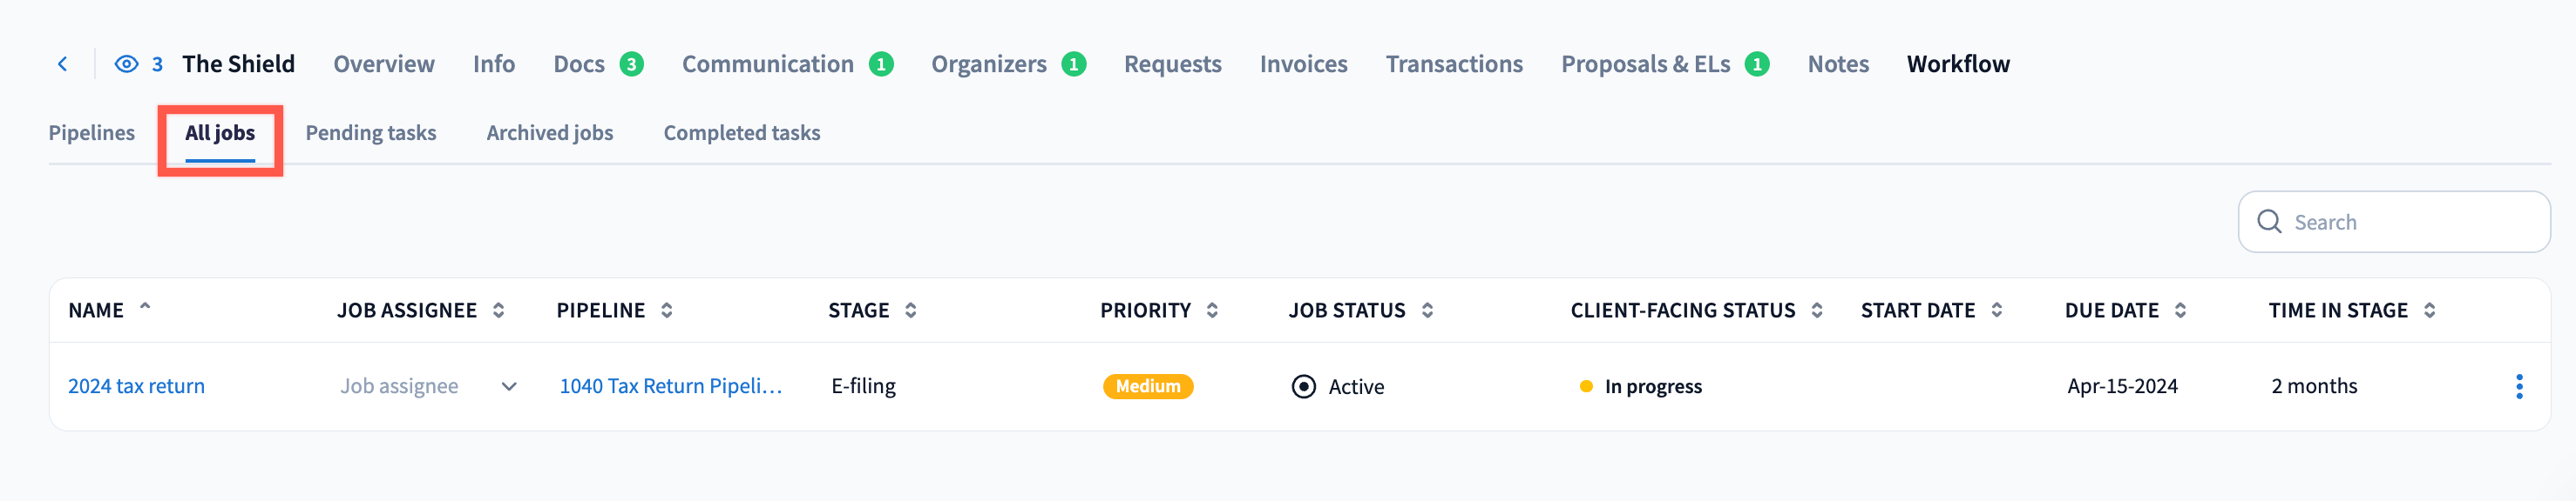Sort by Priority column
2576x501 pixels.
(x=1211, y=311)
